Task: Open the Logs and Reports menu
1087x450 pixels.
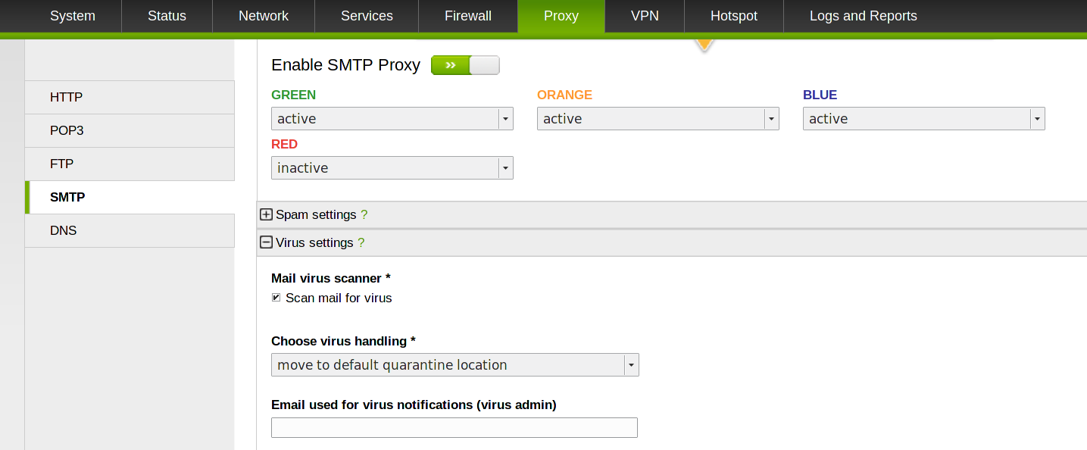Action: click(x=864, y=16)
